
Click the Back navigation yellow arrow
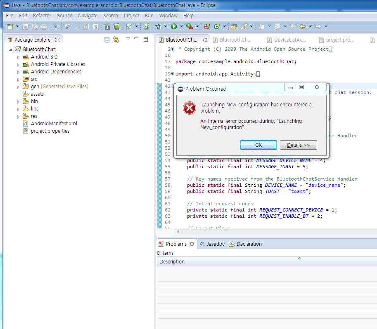coord(303,26)
